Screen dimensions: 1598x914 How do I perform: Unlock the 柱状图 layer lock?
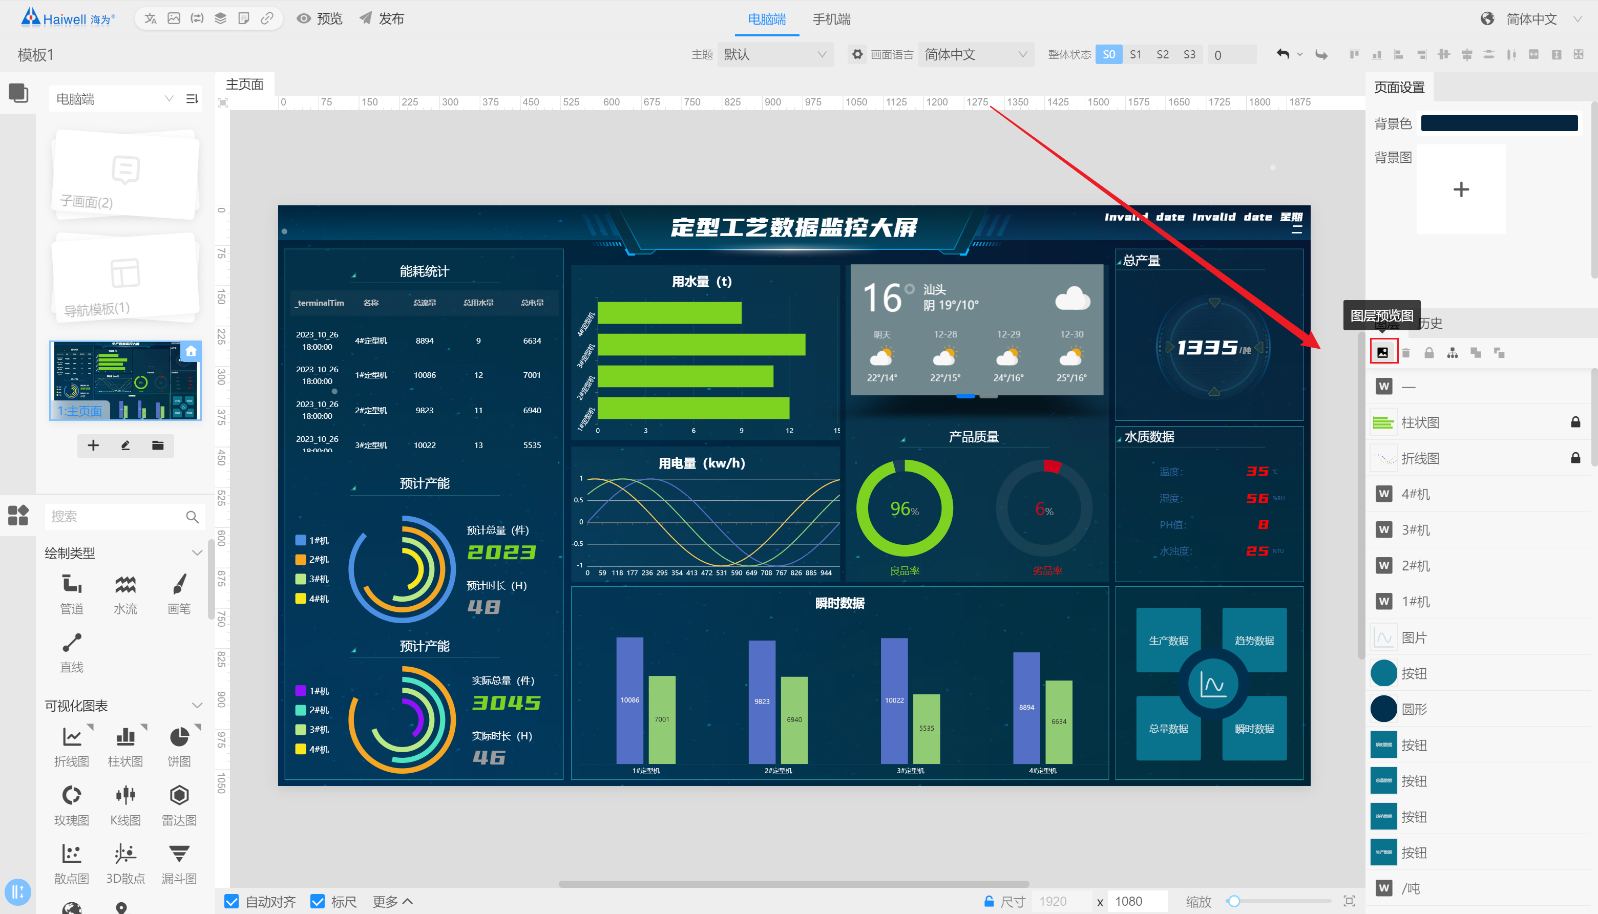tap(1575, 422)
